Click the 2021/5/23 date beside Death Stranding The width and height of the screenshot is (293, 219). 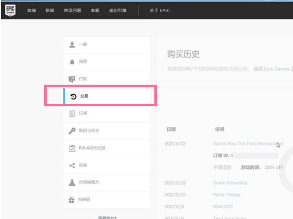click(x=175, y=183)
